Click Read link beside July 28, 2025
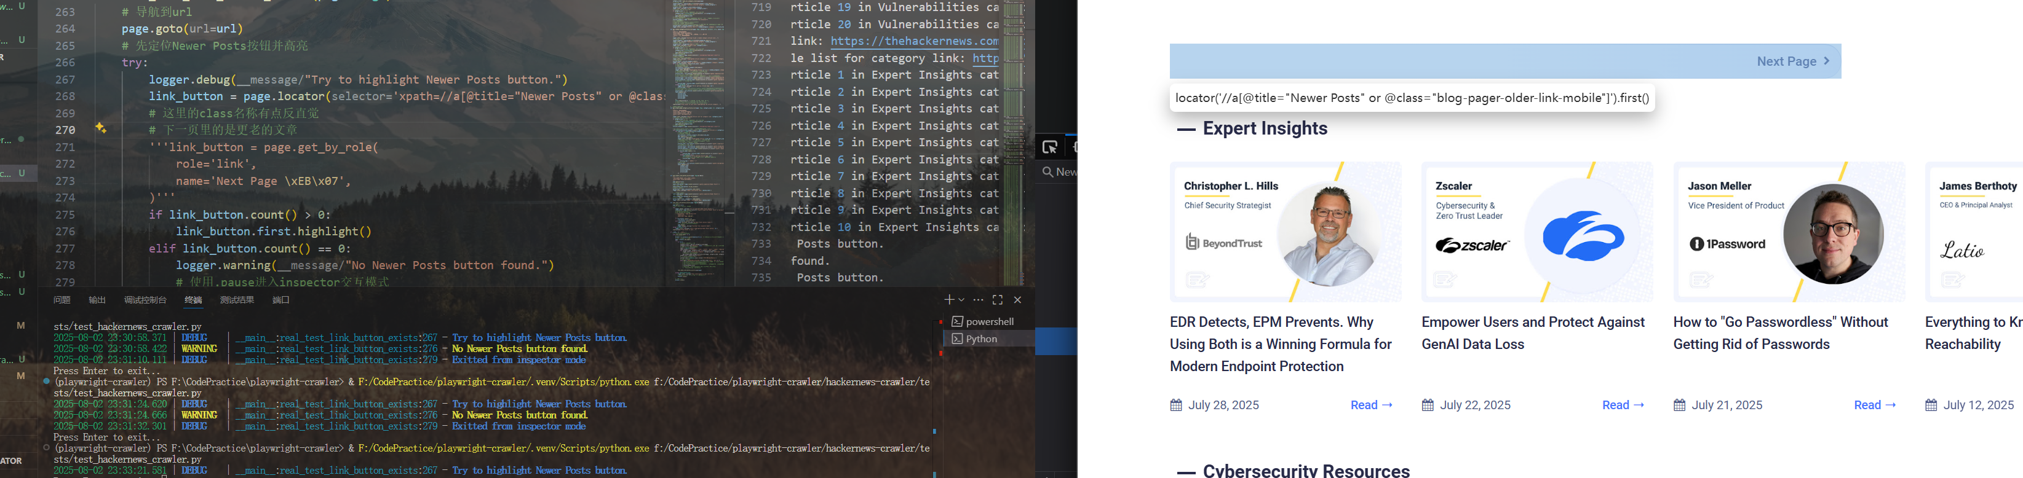The height and width of the screenshot is (478, 2023). pos(1371,405)
